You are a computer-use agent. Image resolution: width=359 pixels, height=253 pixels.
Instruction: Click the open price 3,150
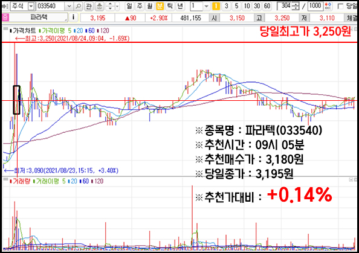(237, 18)
